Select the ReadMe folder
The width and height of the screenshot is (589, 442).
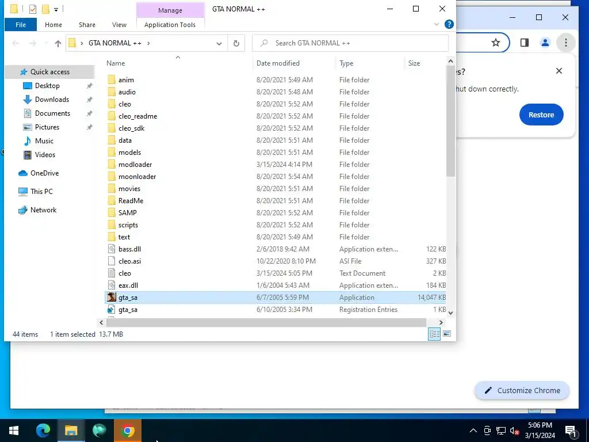(x=276, y=201)
